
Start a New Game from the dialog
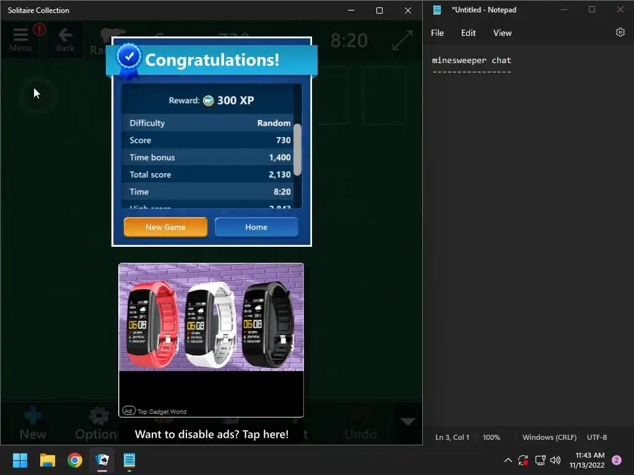(x=165, y=227)
